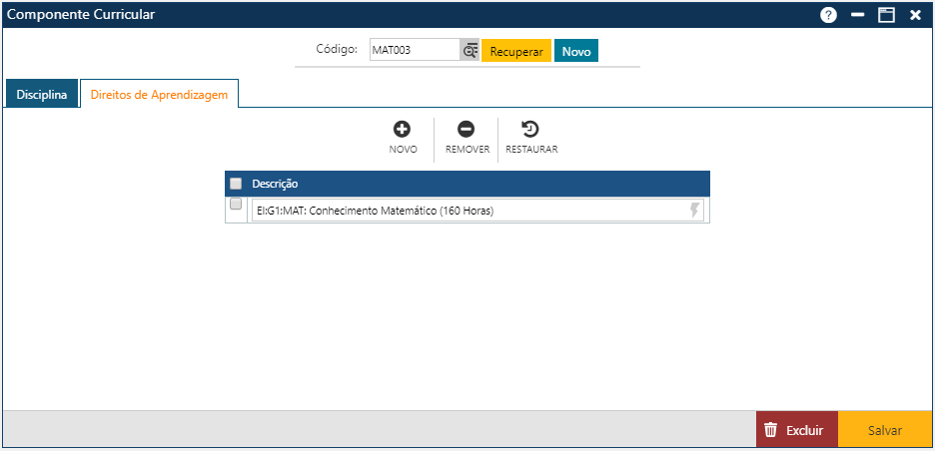This screenshot has height=451, width=935.
Task: Click the REMOVER minus icon
Action: click(467, 130)
